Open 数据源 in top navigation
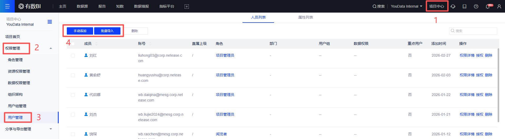This screenshot has height=139, width=505. pos(82,6)
